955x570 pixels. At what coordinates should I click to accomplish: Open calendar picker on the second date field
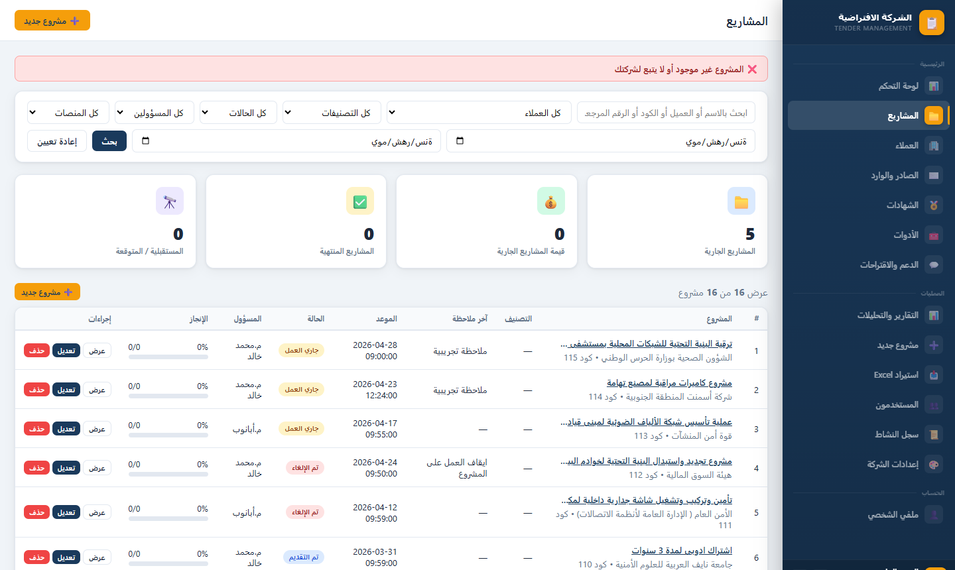click(146, 141)
